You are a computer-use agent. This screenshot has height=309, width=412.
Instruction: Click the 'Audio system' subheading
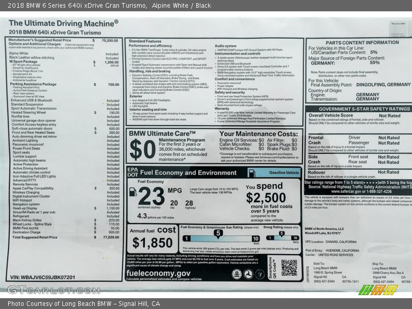[x=226, y=46]
